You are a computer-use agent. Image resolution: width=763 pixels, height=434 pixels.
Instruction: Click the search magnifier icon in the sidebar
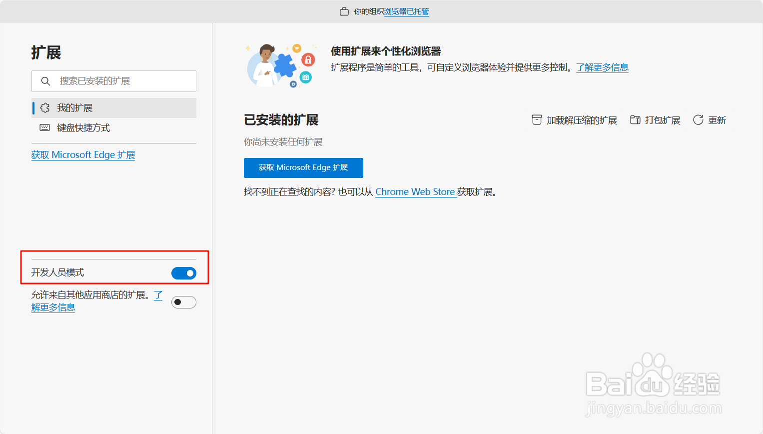(45, 81)
